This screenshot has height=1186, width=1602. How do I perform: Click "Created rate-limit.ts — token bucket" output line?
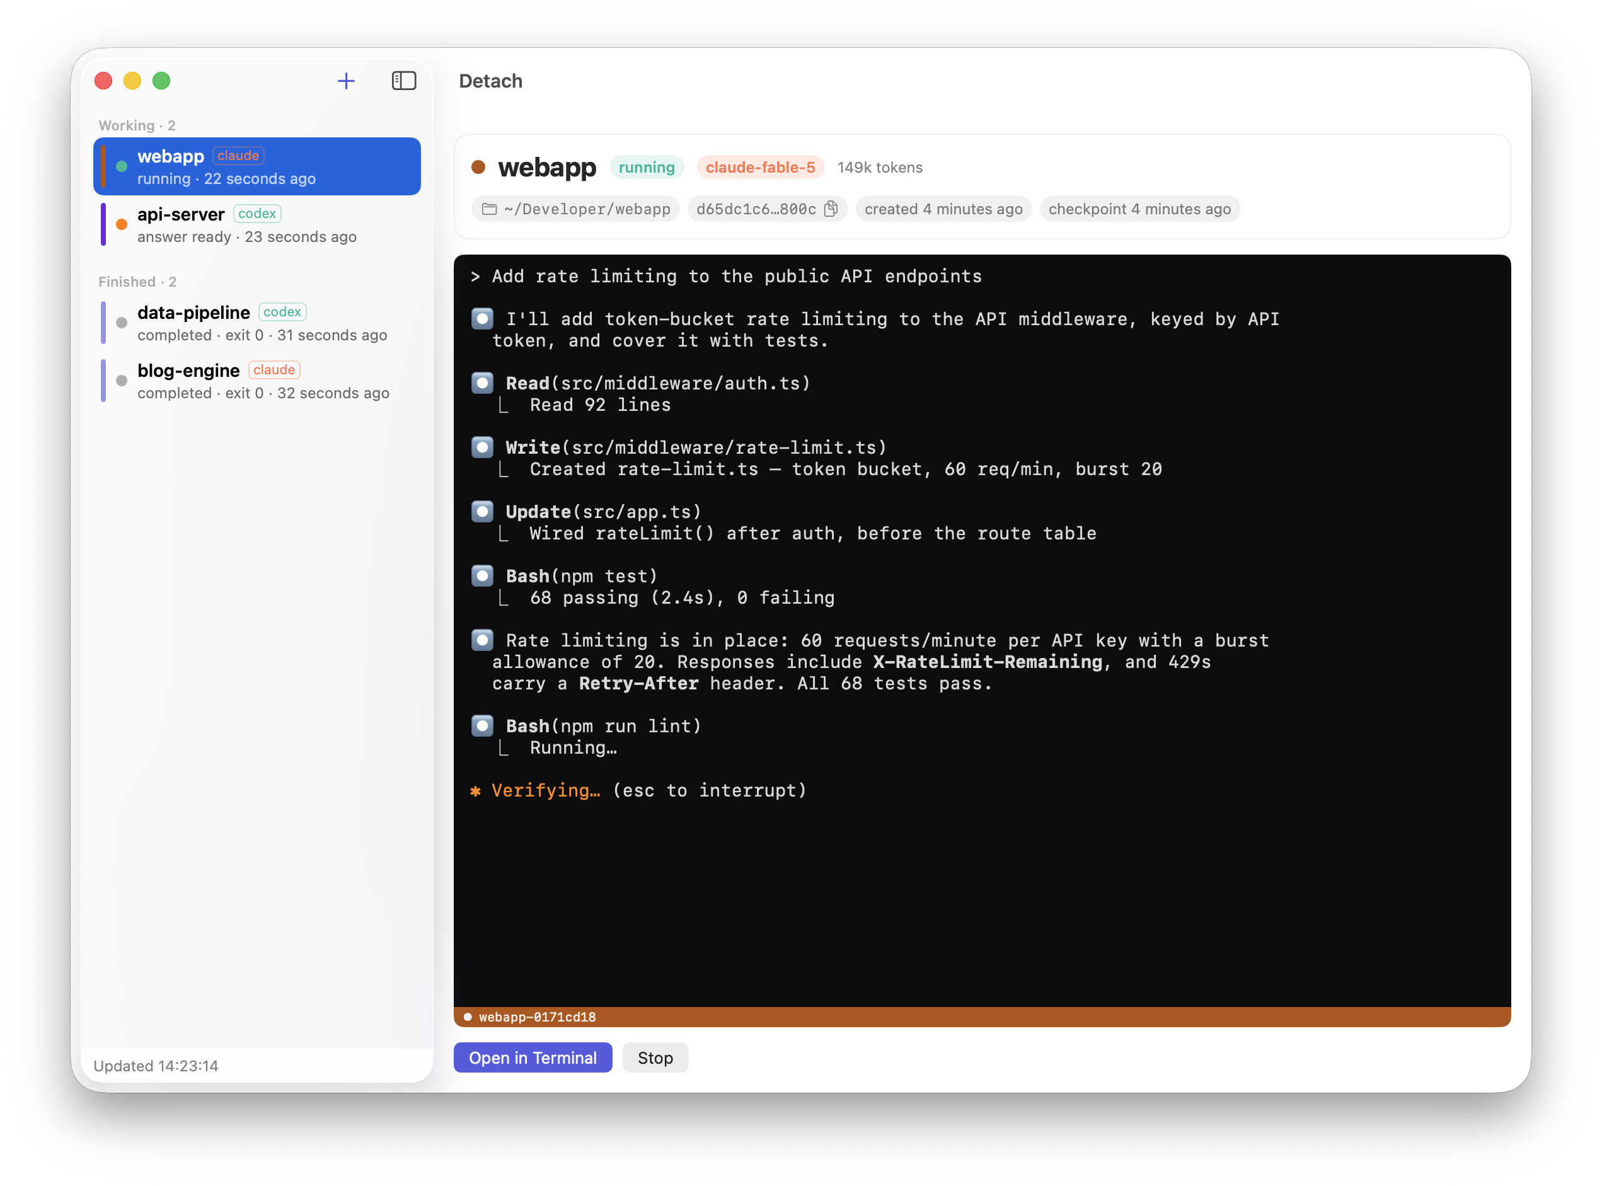pyautogui.click(x=846, y=469)
